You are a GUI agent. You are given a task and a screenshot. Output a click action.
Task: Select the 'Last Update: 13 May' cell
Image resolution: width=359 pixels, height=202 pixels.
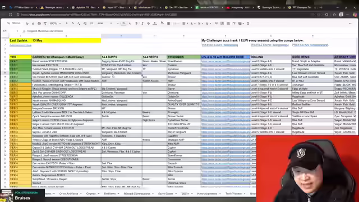[55, 40]
